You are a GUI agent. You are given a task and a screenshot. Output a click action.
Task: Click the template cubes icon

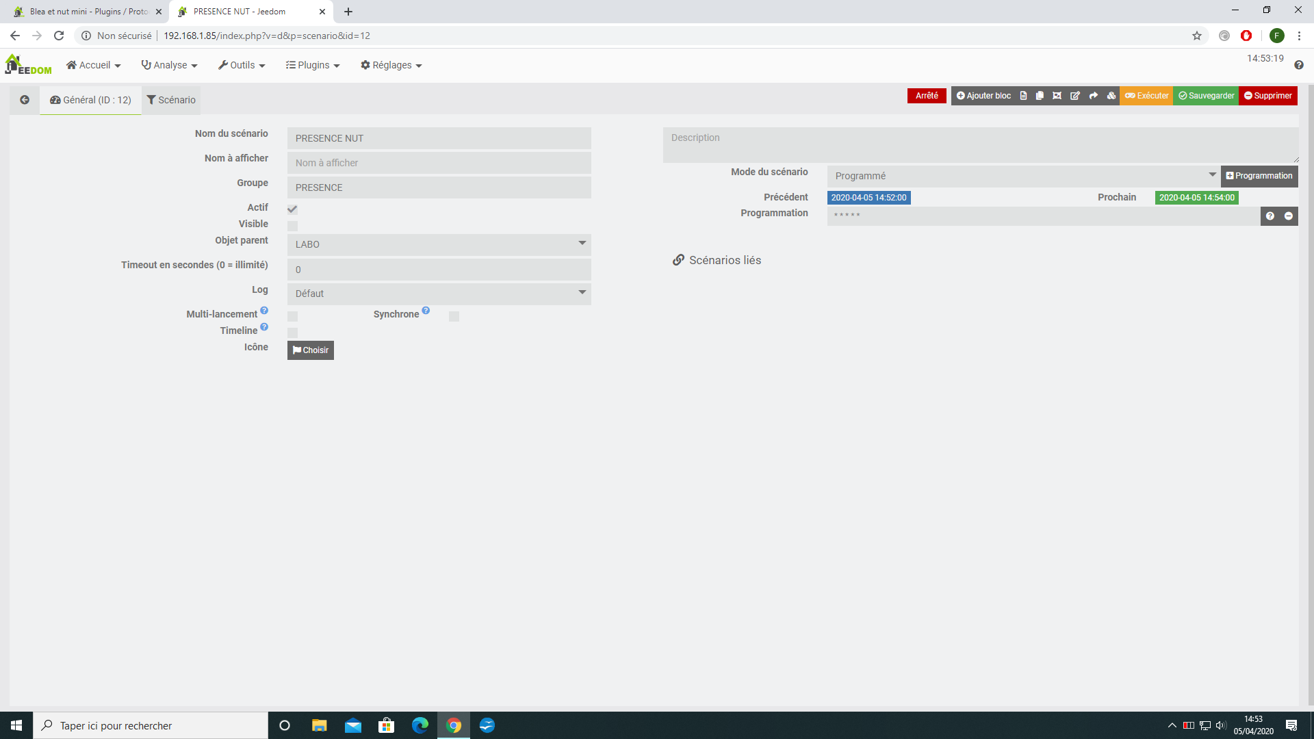(x=1111, y=96)
